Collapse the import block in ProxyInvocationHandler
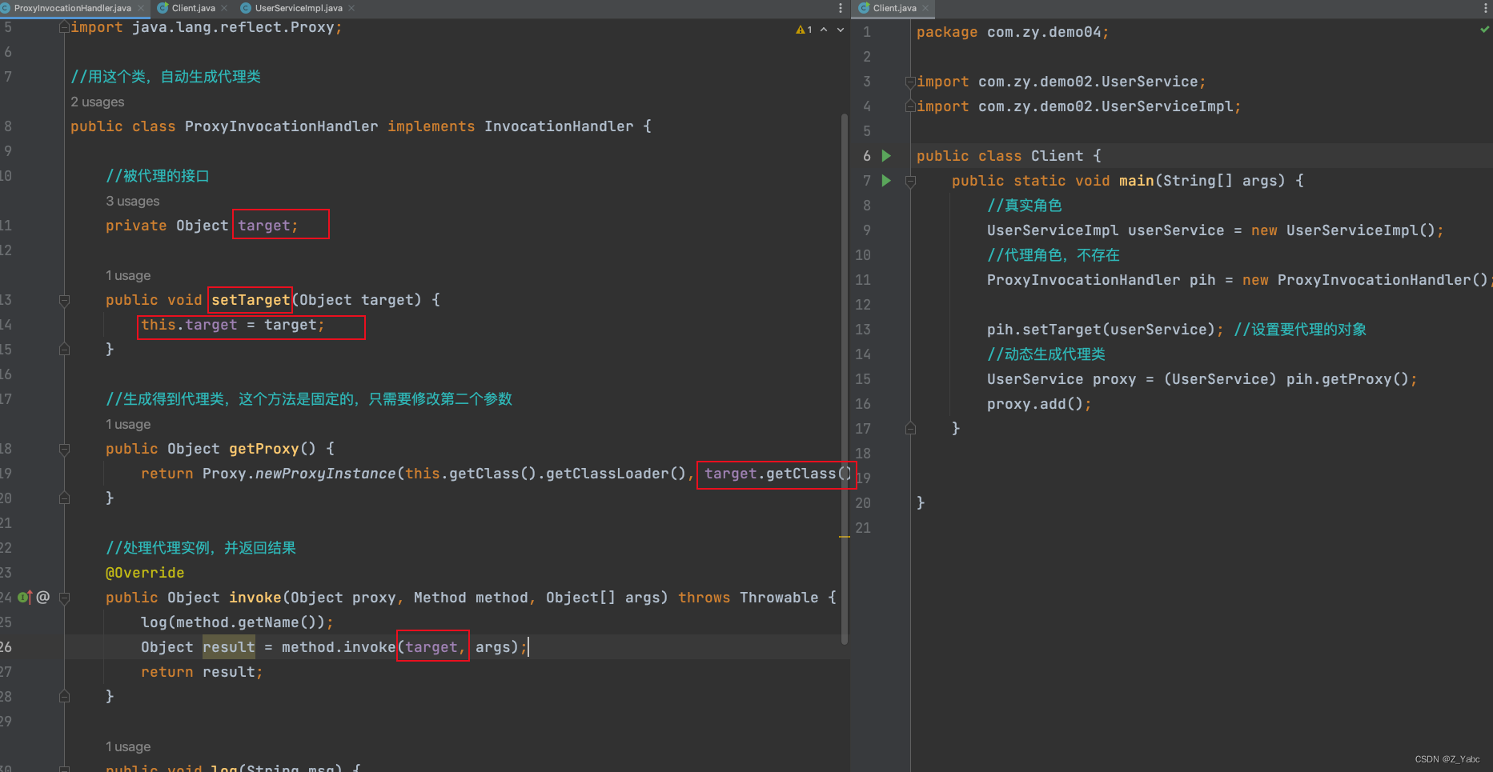The image size is (1493, 772). [x=64, y=27]
